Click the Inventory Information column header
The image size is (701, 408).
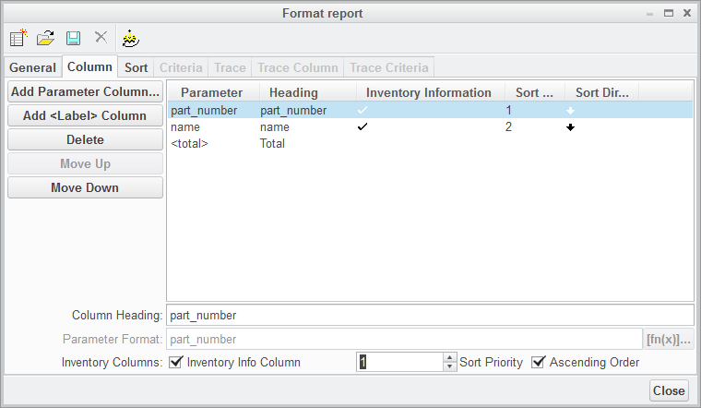point(429,92)
